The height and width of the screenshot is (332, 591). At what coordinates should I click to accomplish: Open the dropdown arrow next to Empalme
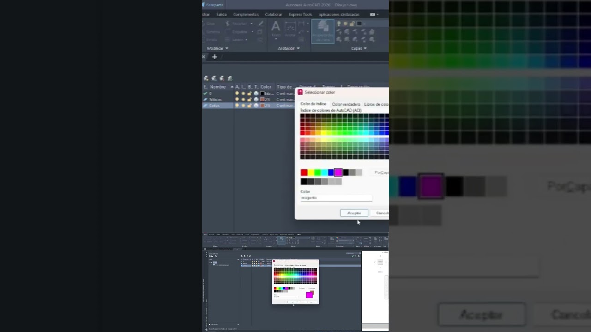[x=253, y=32]
